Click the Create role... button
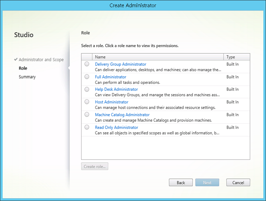This screenshot has width=266, height=201. (x=95, y=166)
